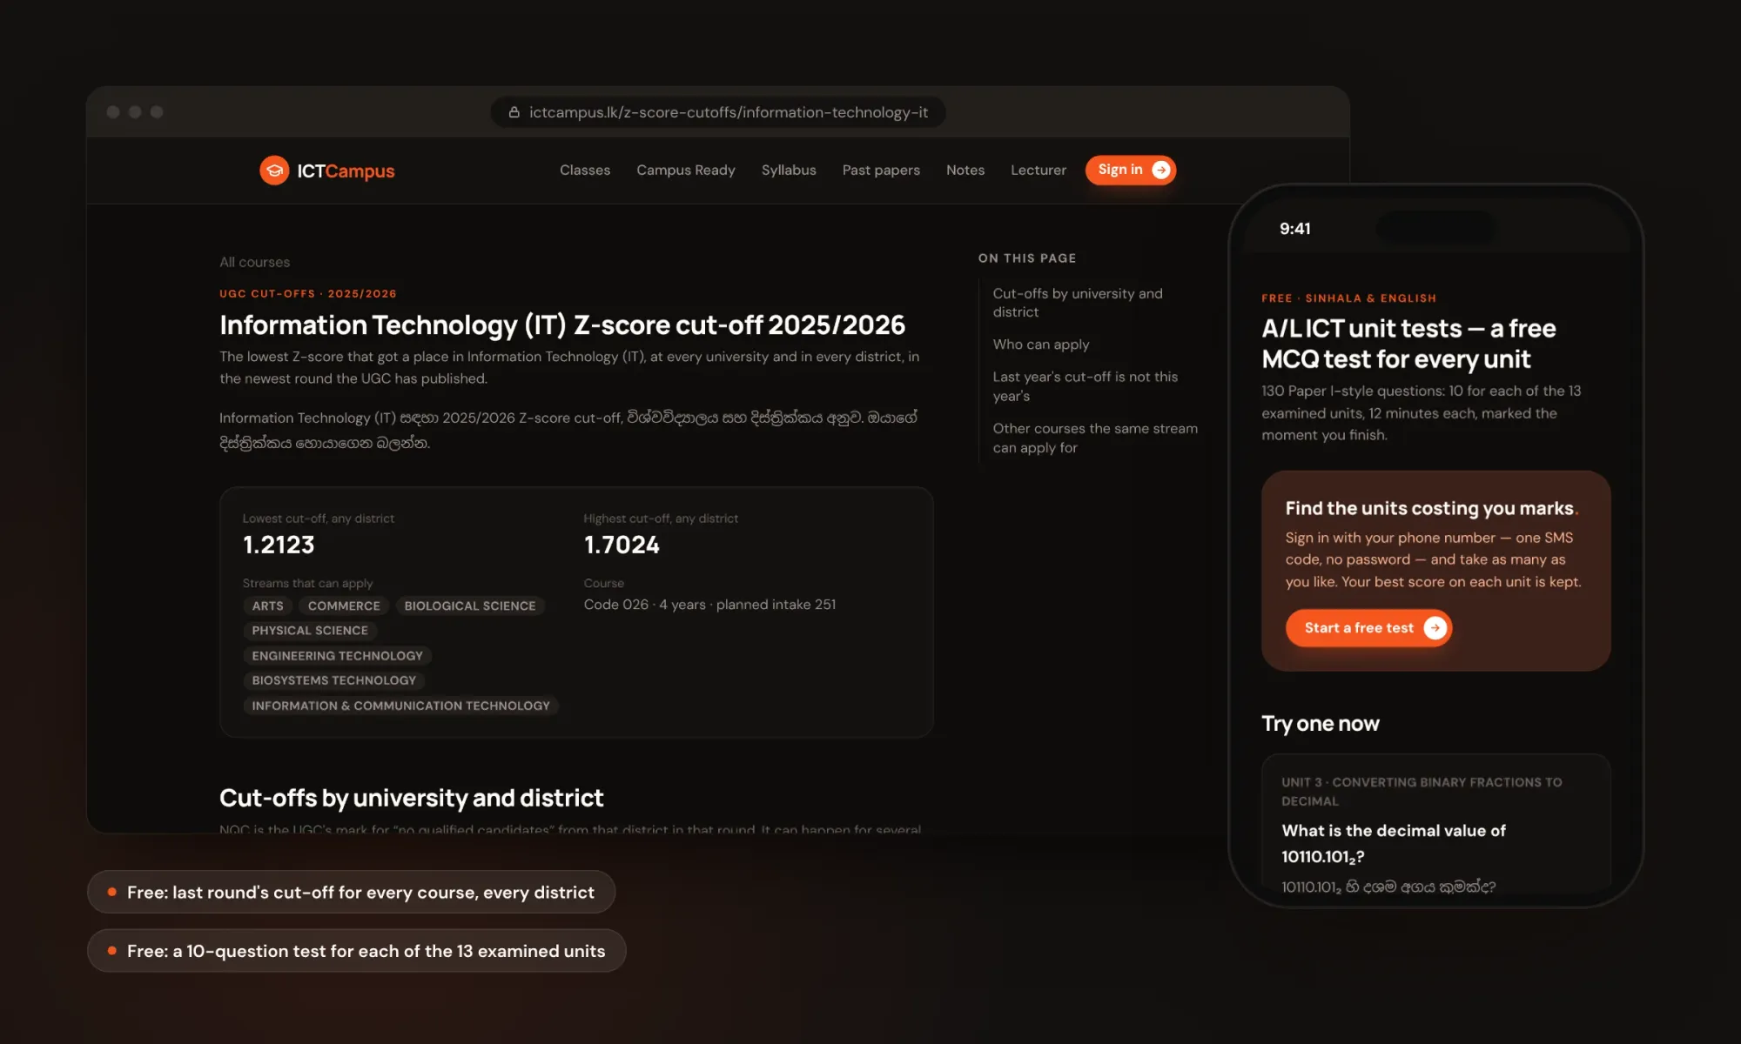Screen dimensions: 1741x1044
Task: Open the Classes menu item
Action: [x=585, y=171]
